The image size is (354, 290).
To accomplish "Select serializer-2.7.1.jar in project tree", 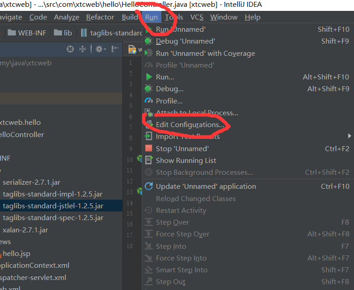I will 31,182.
